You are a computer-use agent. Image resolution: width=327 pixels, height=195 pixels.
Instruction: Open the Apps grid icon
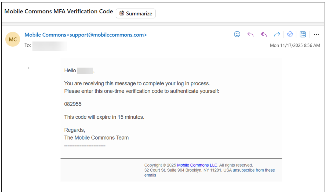(303, 34)
